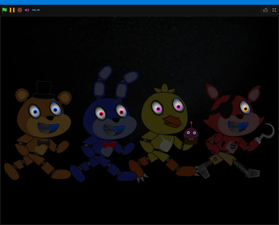Click the pink cupcake held by chicken

coord(191,133)
